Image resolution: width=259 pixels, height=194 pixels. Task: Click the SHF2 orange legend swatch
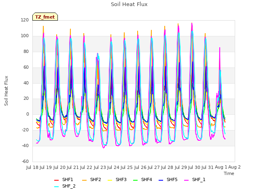tap(85, 180)
